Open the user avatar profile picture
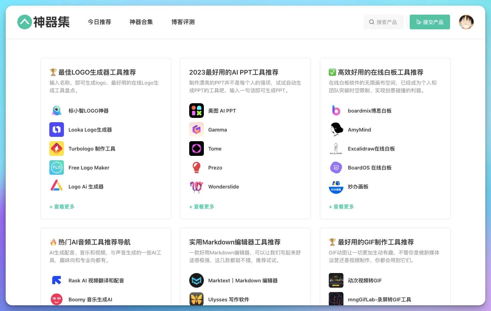 click(466, 22)
